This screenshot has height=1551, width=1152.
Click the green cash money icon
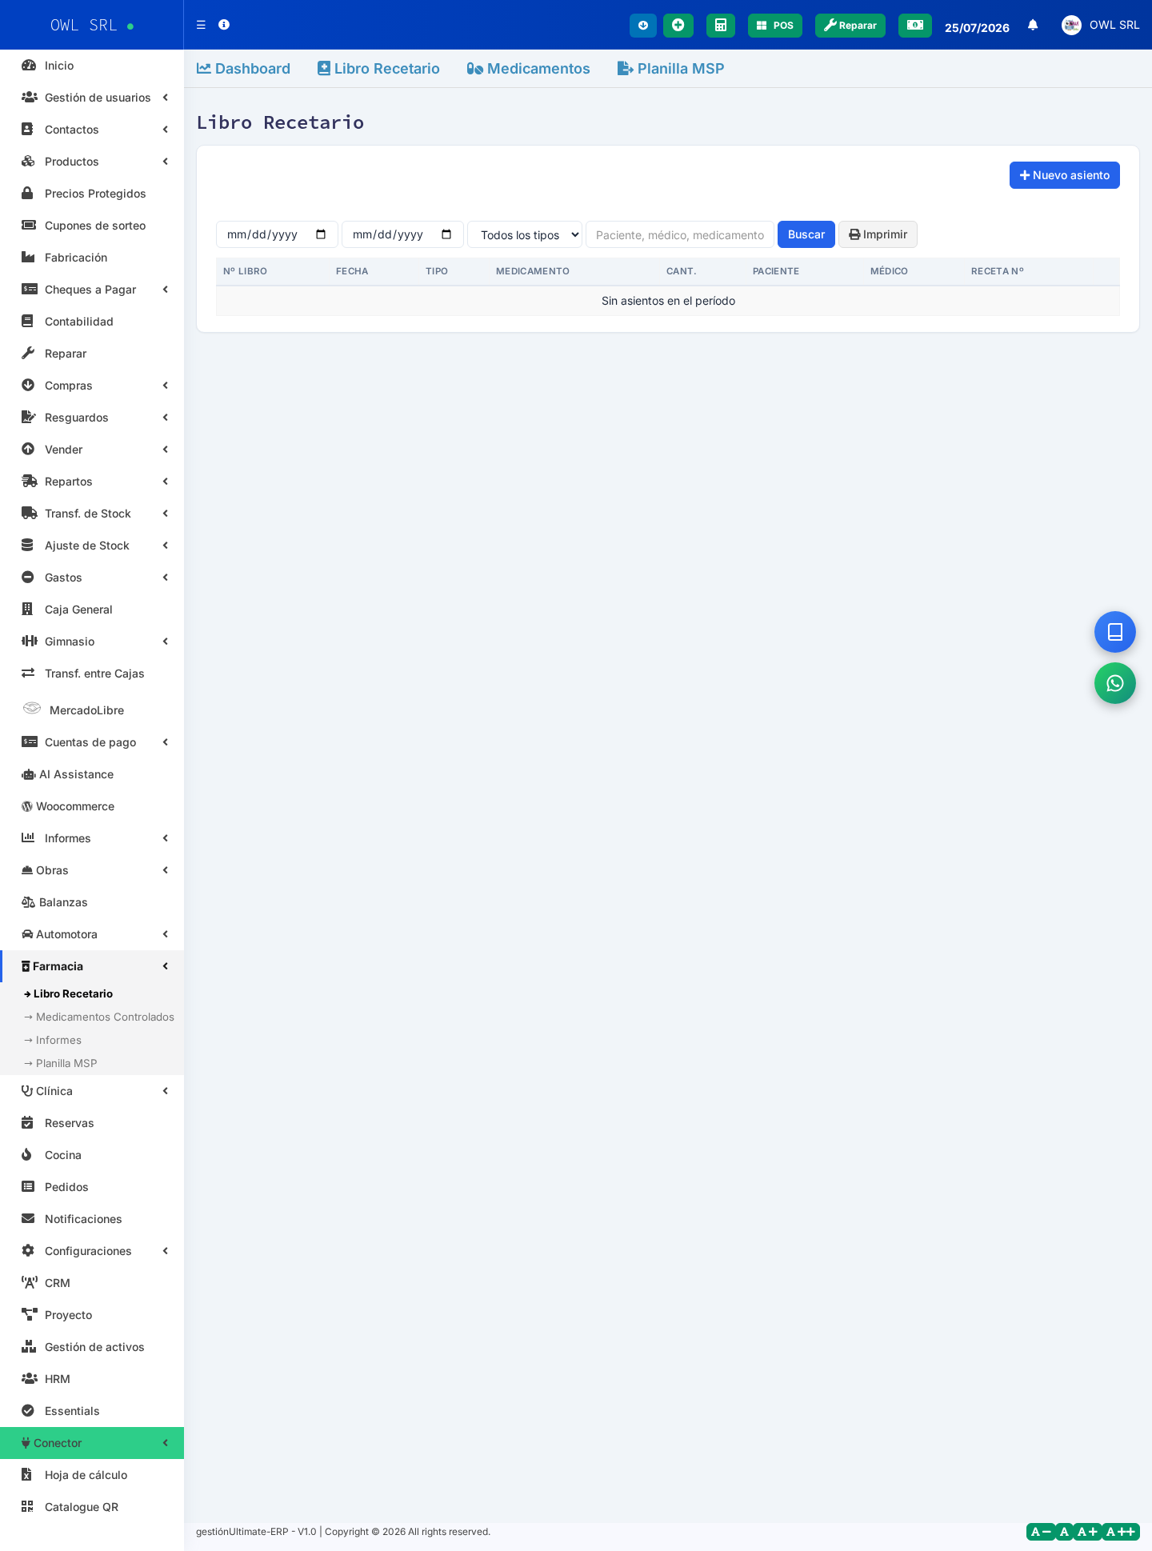pos(914,26)
